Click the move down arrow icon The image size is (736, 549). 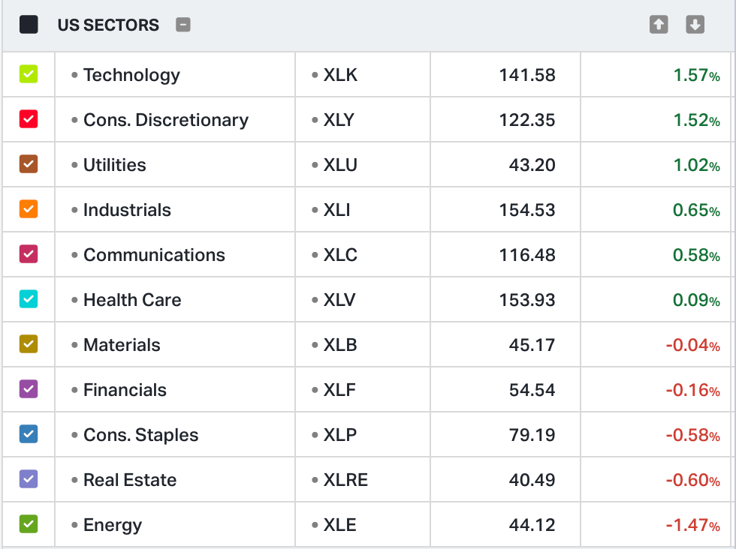(695, 25)
